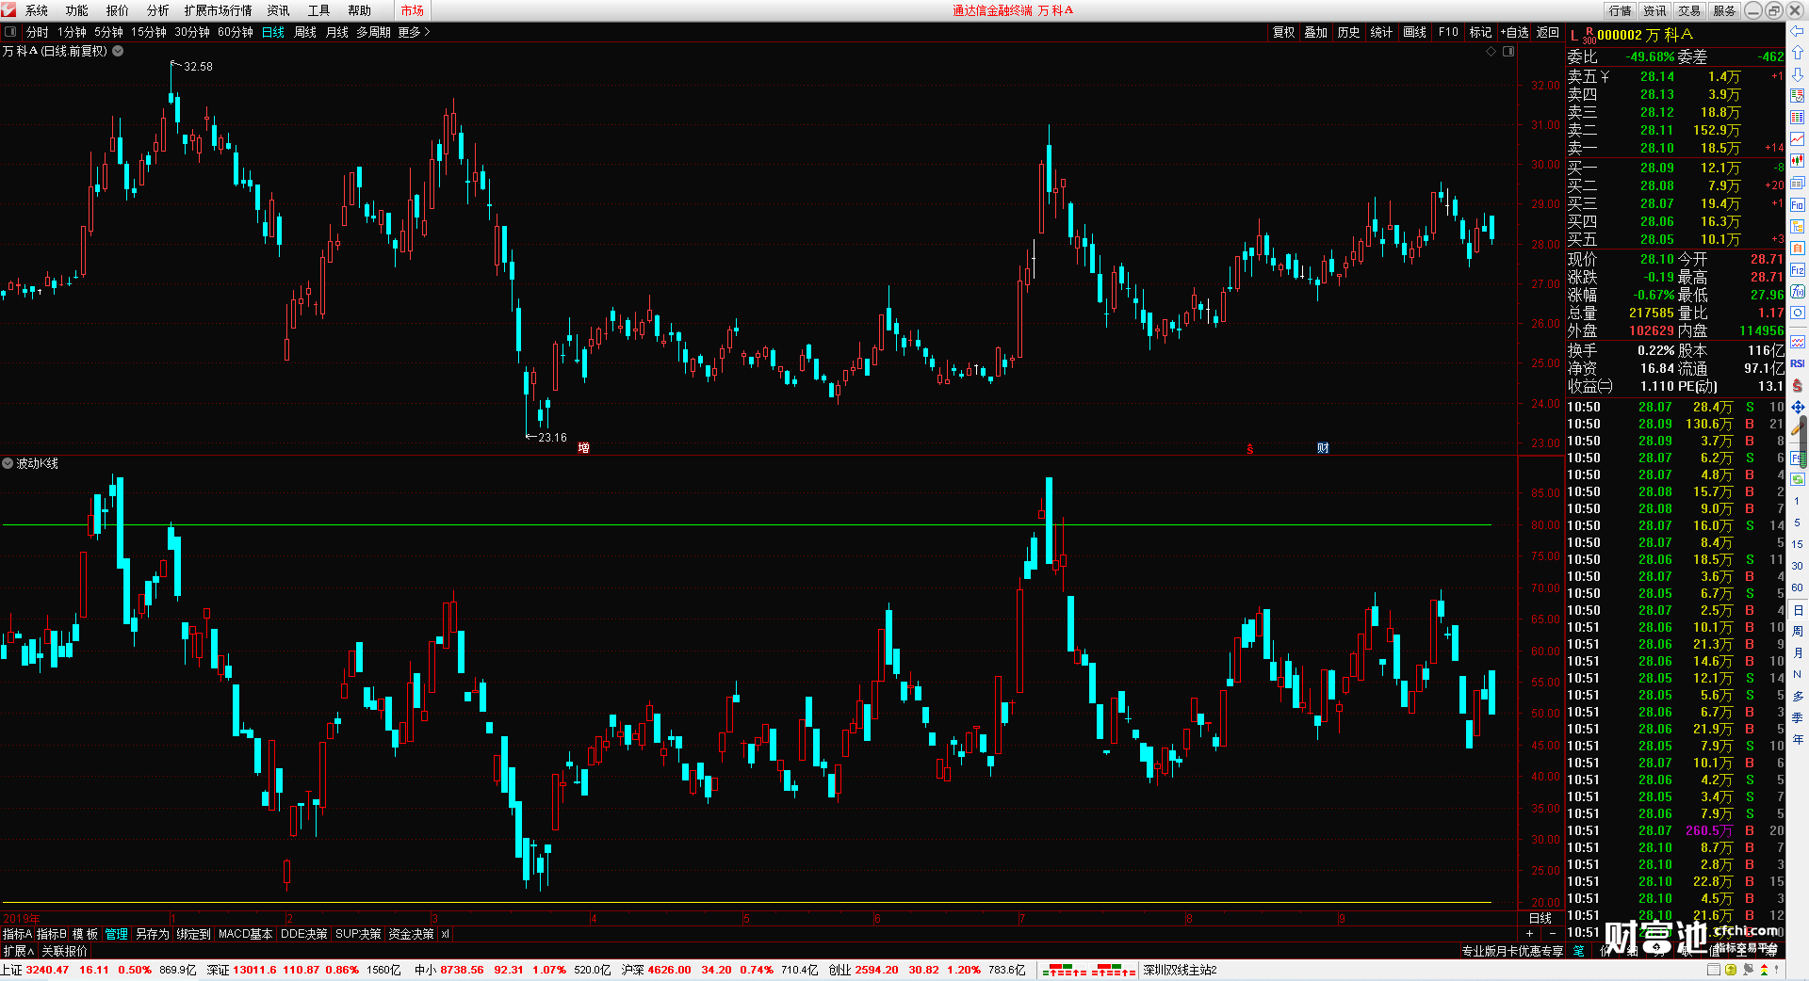Screen dimensions: 1809x981
Task: Open the dropdown beside 万科A(日线前复权)
Action: pyautogui.click(x=118, y=51)
